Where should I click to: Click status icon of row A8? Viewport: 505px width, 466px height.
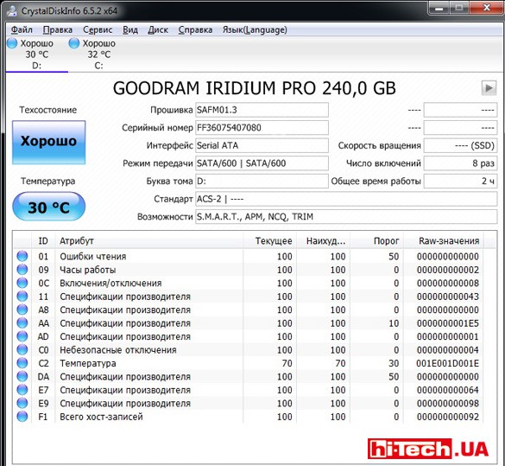coord(22,310)
